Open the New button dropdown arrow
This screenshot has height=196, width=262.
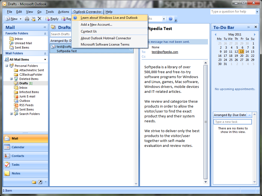[x=20, y=19]
